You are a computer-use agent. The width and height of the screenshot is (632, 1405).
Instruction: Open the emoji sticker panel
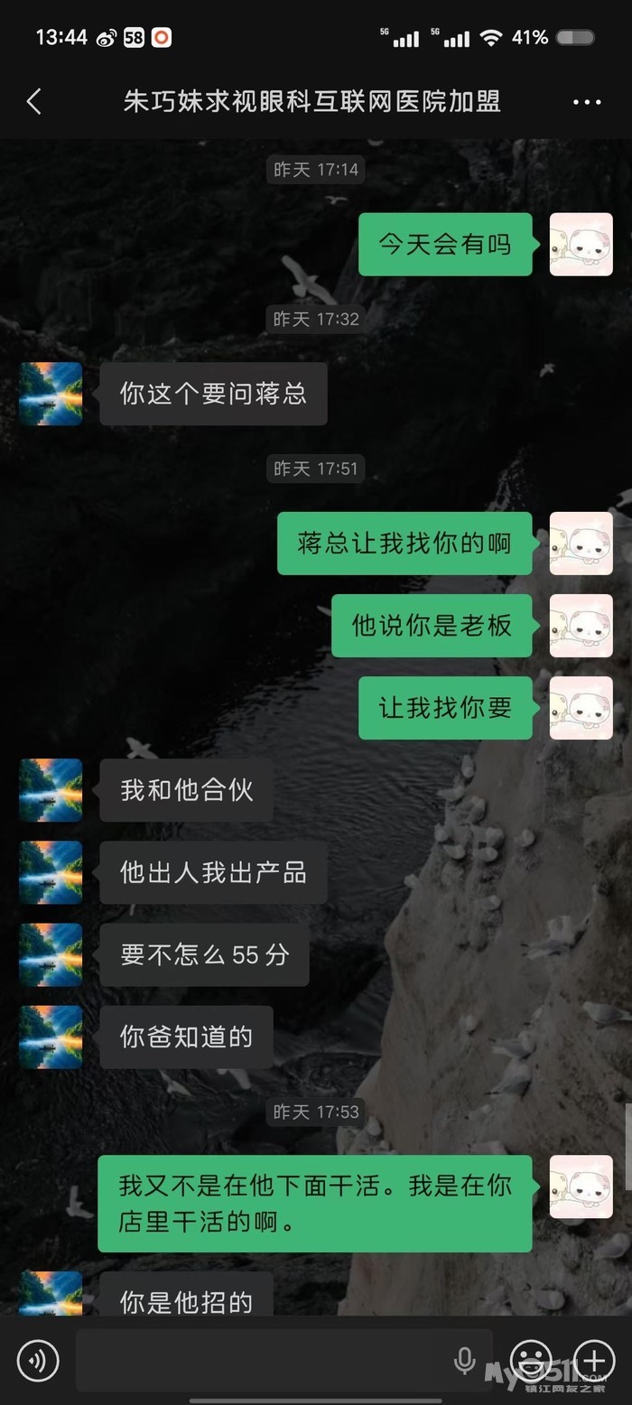point(531,1360)
